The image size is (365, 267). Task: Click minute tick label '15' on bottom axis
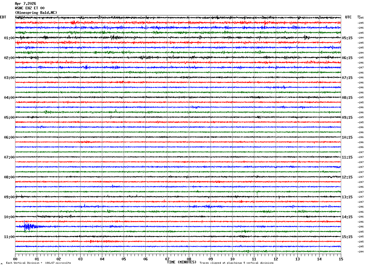tap(341, 259)
